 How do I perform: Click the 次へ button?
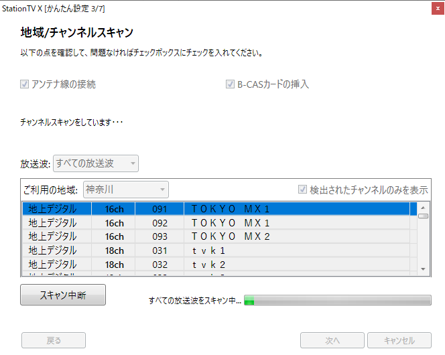332,340
